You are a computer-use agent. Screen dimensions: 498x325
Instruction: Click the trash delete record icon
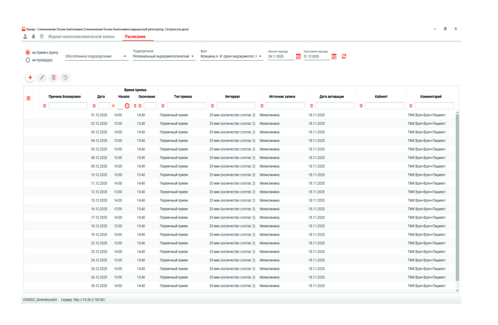tap(53, 77)
